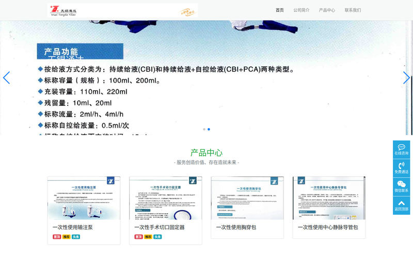Select first carousel indicator dot
The image size is (413, 258).
204,130
